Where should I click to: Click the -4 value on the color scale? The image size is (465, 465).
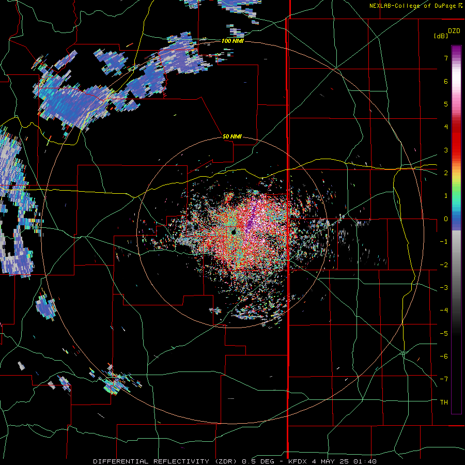coord(444,311)
